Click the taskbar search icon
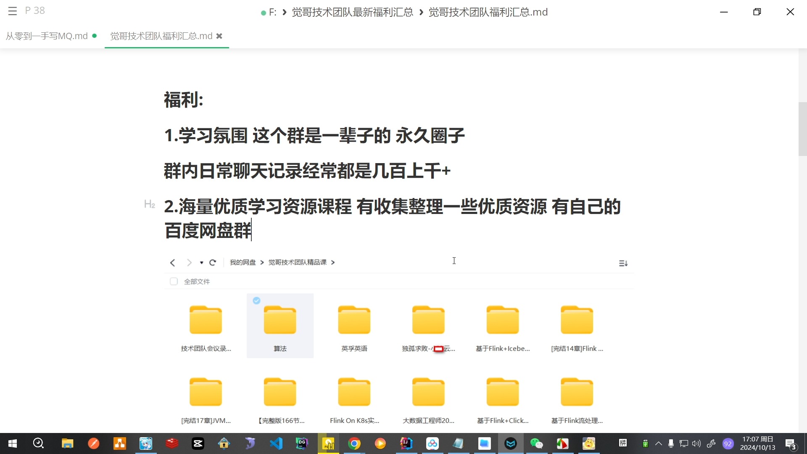Screen dimensions: 807x454 (38, 443)
